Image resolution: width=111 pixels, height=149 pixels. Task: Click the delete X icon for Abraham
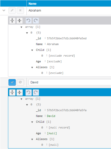point(20,11)
